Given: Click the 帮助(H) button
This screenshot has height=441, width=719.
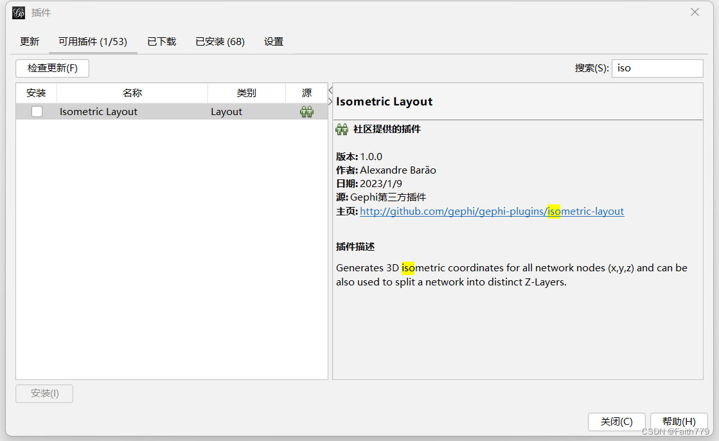Looking at the screenshot, I should coord(679,422).
